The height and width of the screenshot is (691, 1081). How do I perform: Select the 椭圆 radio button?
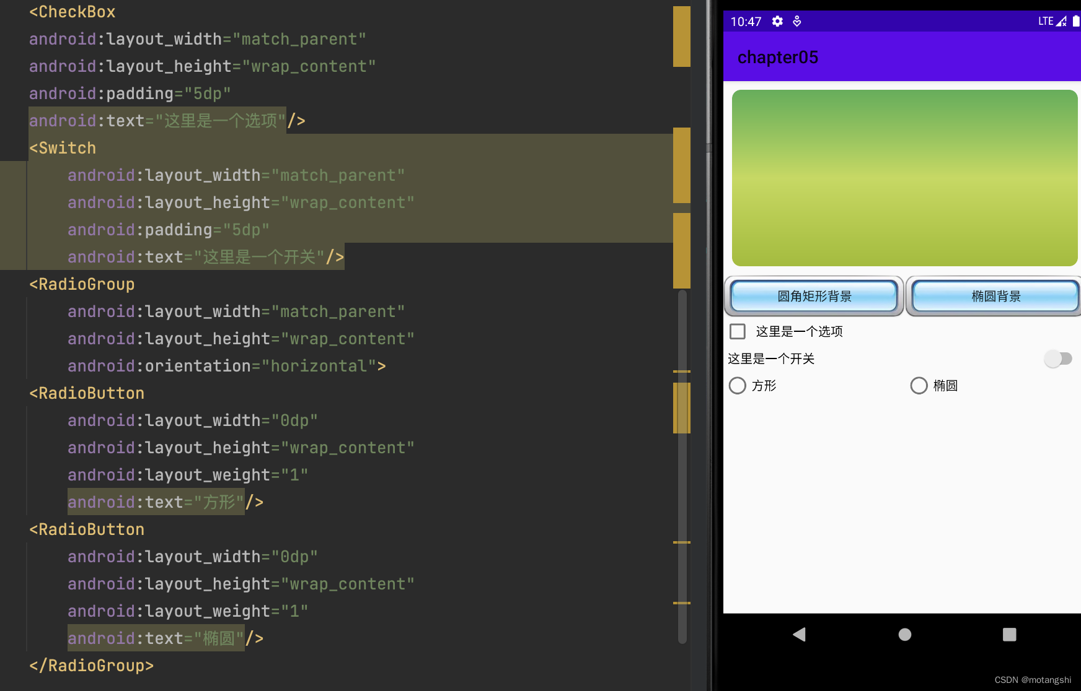pyautogui.click(x=918, y=385)
